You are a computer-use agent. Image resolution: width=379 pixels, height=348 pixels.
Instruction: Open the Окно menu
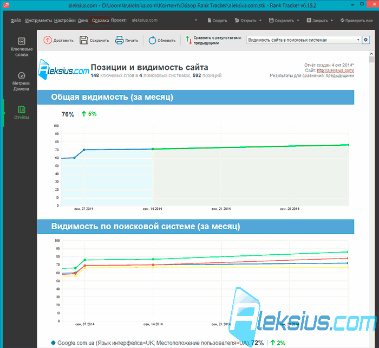(x=83, y=21)
